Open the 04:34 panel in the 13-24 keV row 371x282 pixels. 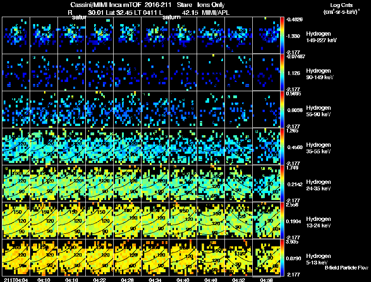click(x=155, y=220)
